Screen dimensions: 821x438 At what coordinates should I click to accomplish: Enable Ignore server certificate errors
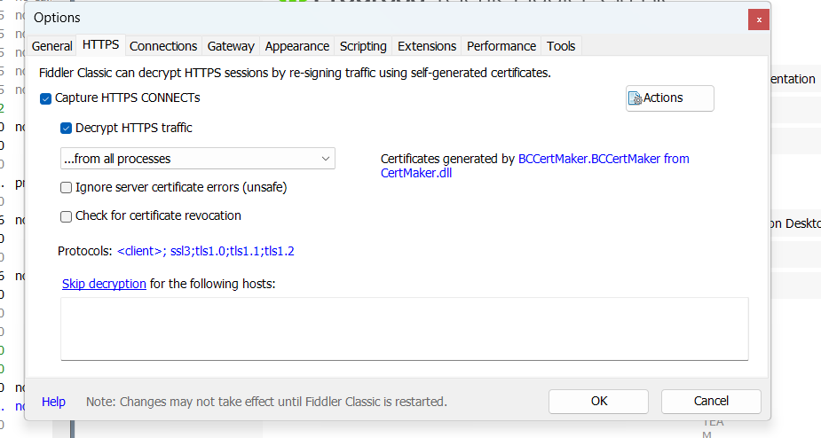point(66,188)
